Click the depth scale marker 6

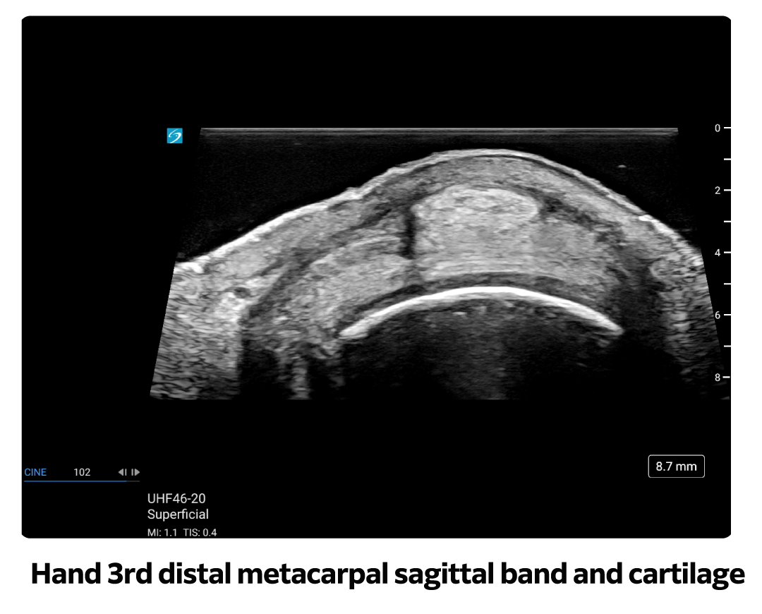pos(718,315)
